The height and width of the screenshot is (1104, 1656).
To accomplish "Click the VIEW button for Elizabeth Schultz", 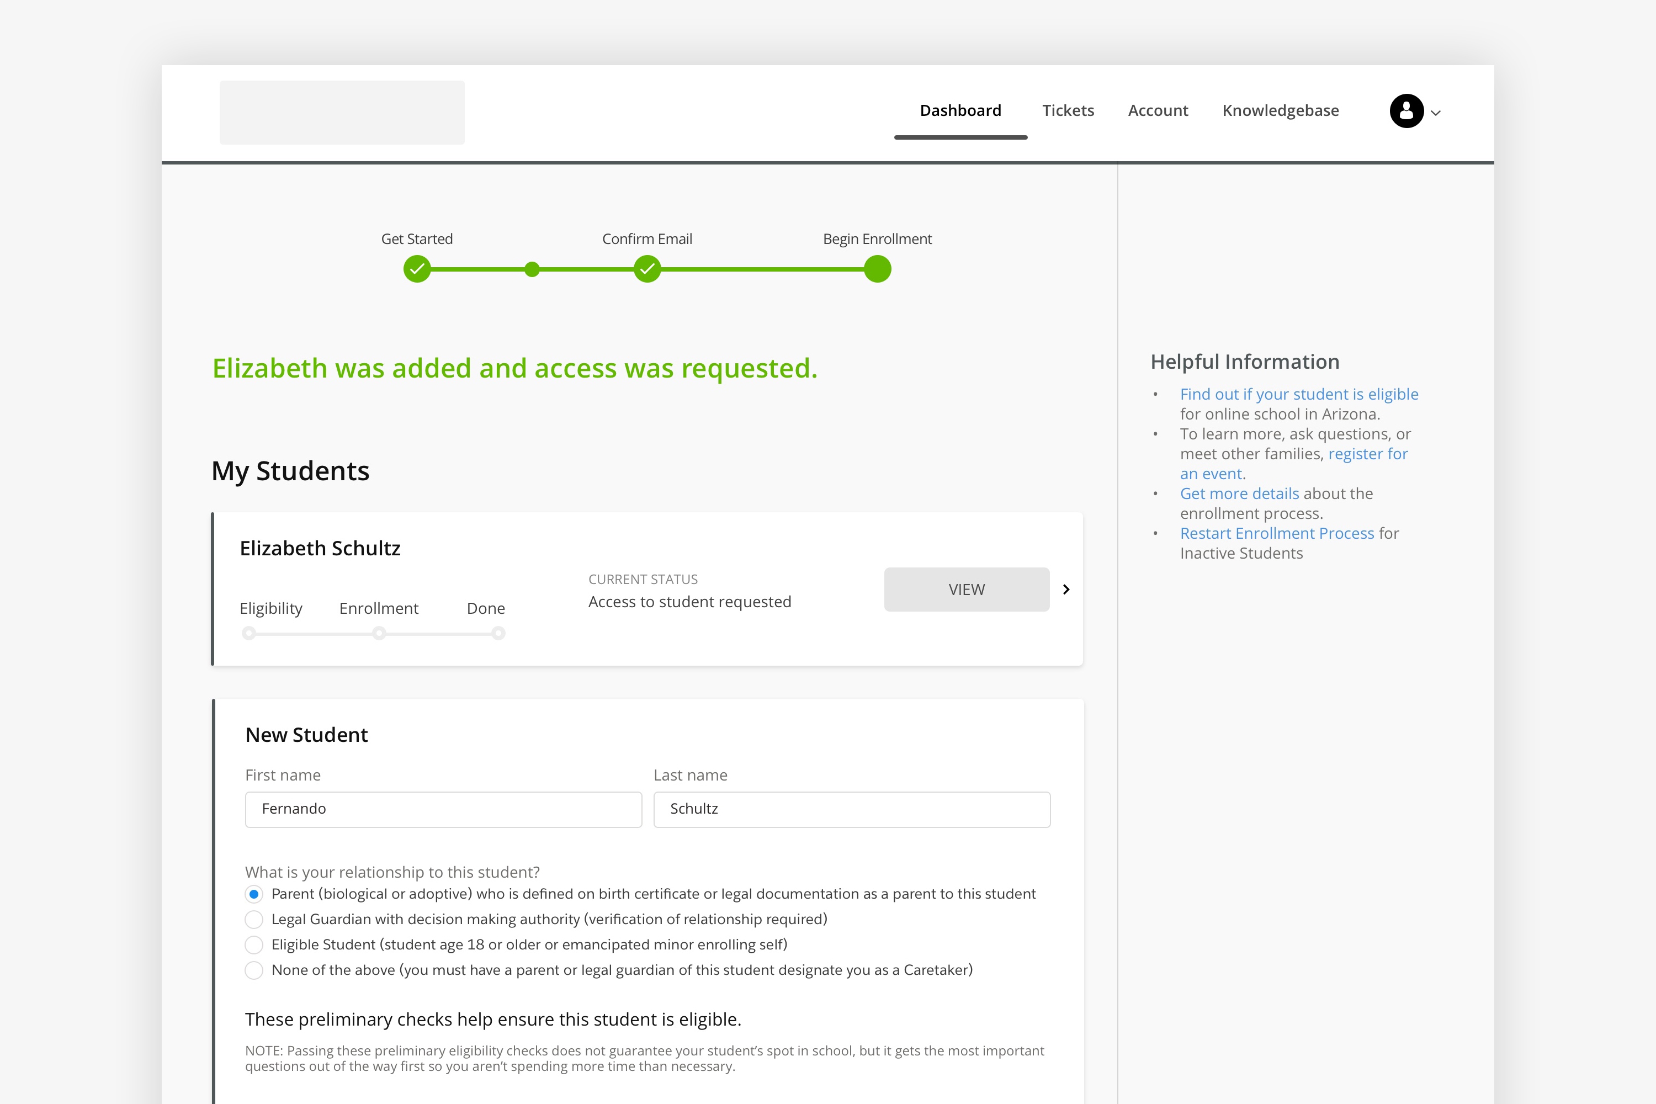I will pos(967,590).
